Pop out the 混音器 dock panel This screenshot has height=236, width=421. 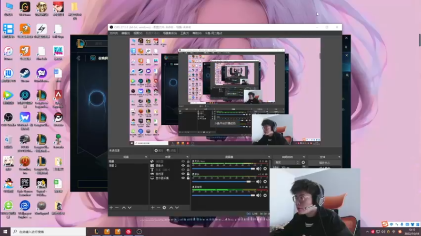tap(269, 157)
